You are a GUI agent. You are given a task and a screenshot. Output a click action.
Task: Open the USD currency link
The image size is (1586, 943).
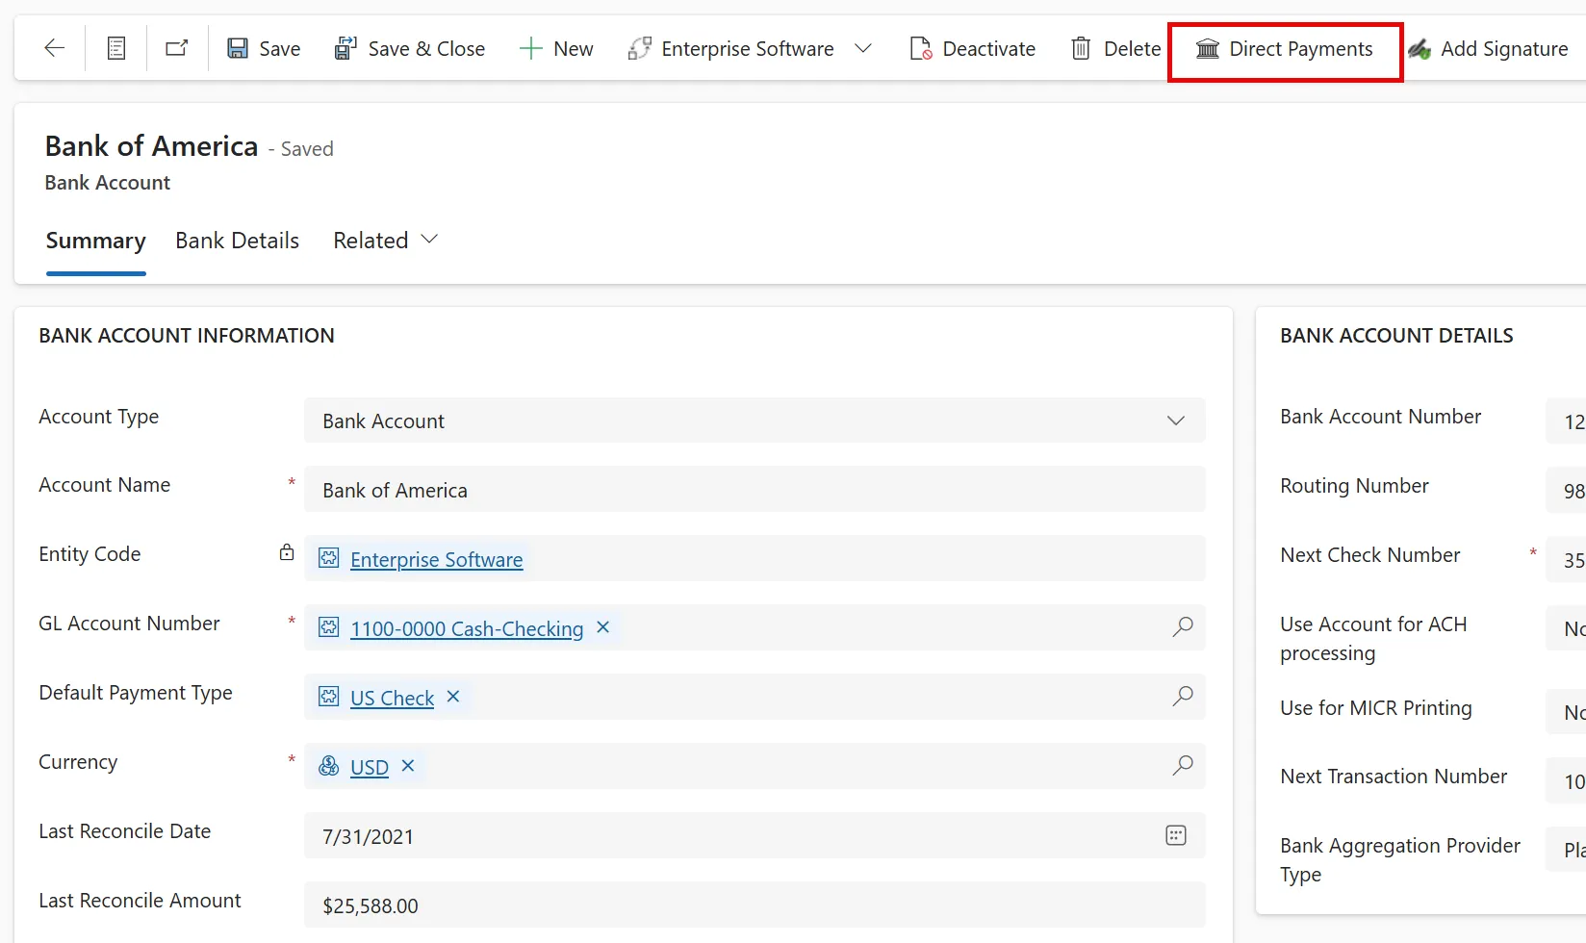[370, 767]
